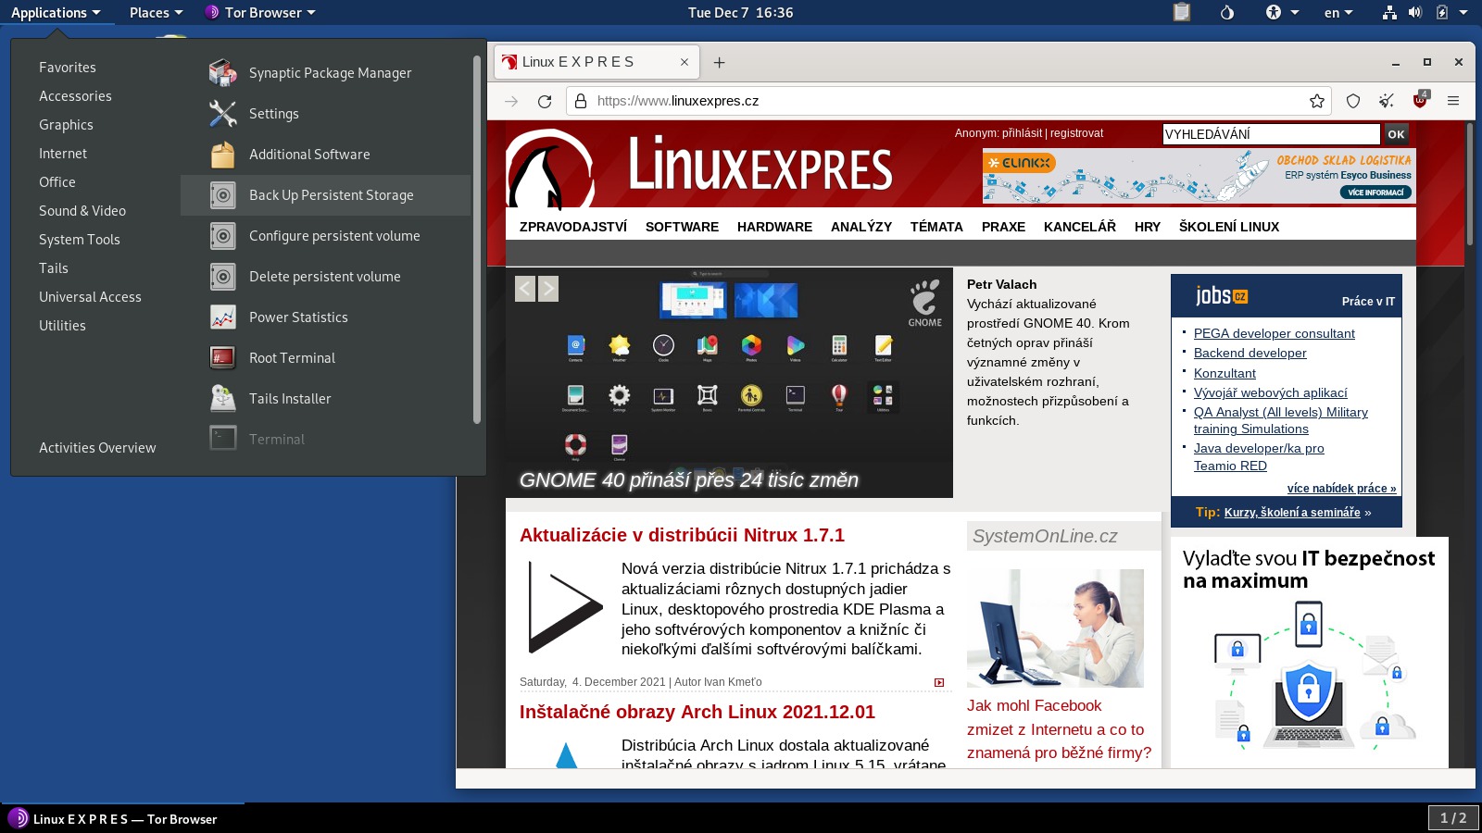Open Activities Overview
Viewport: 1482px width, 833px height.
pyautogui.click(x=97, y=448)
